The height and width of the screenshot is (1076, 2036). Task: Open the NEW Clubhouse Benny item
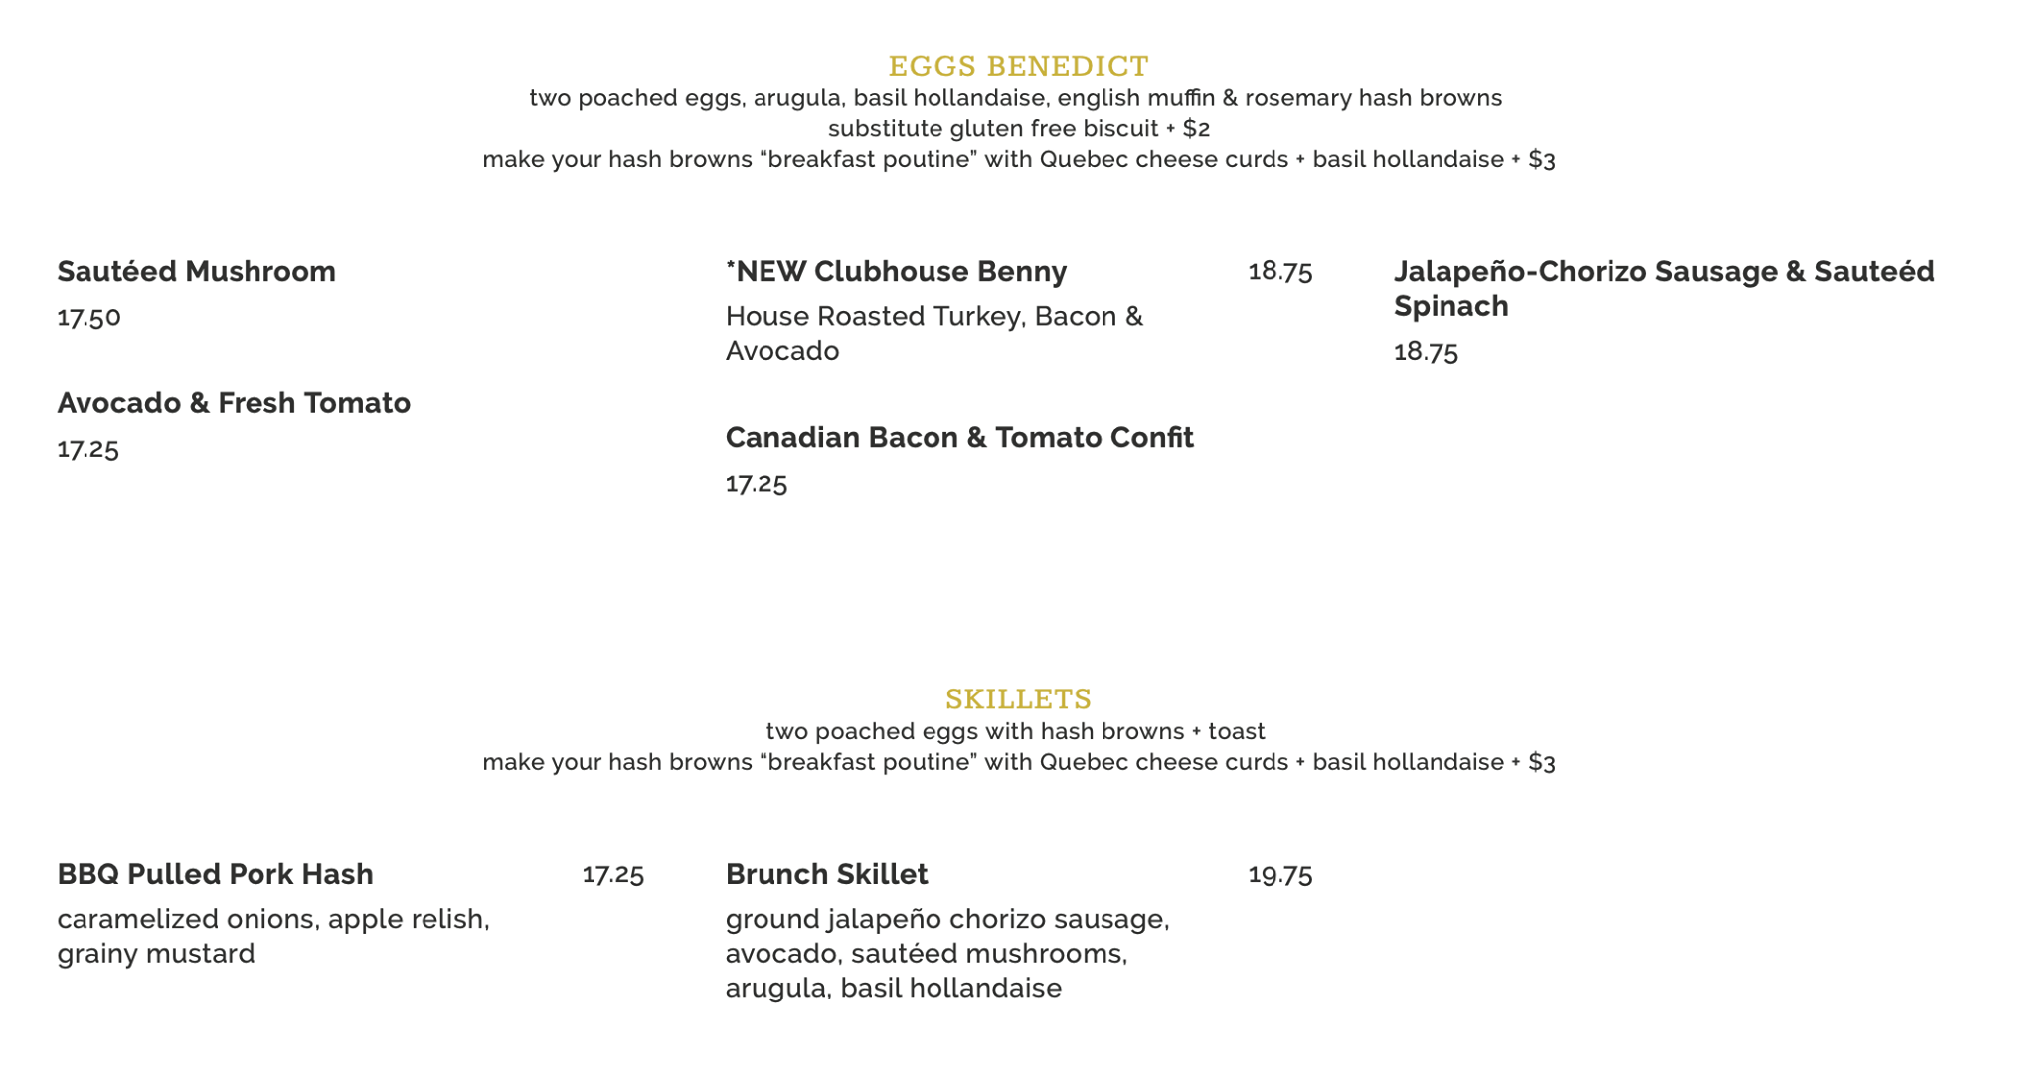pyautogui.click(x=896, y=271)
